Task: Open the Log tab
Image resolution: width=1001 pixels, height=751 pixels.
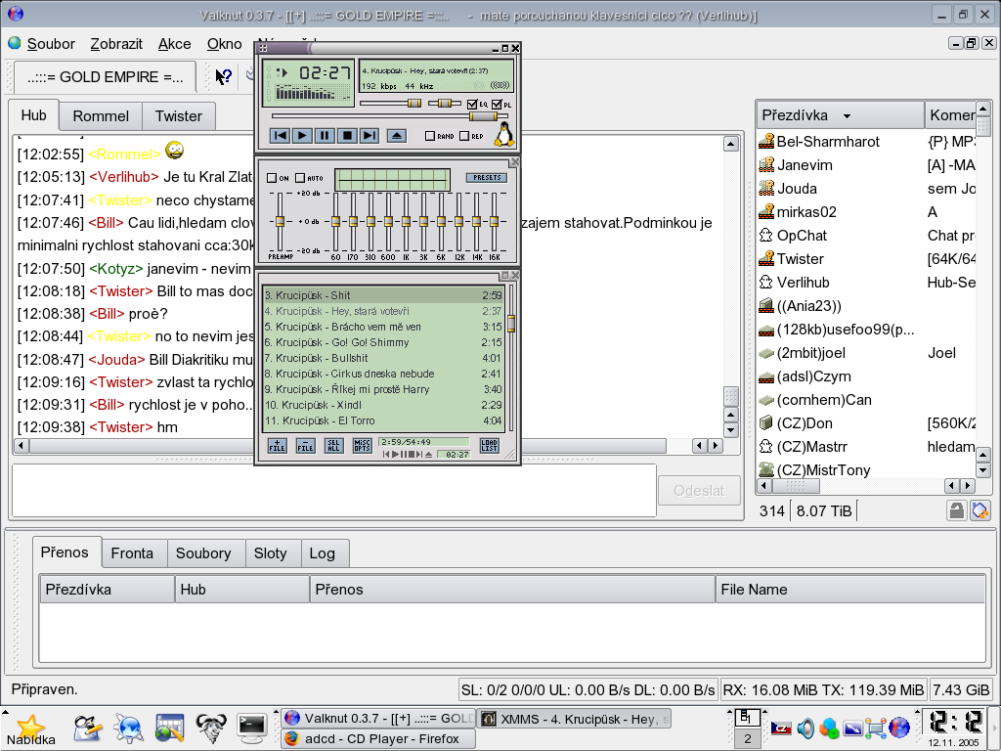Action: (x=322, y=553)
